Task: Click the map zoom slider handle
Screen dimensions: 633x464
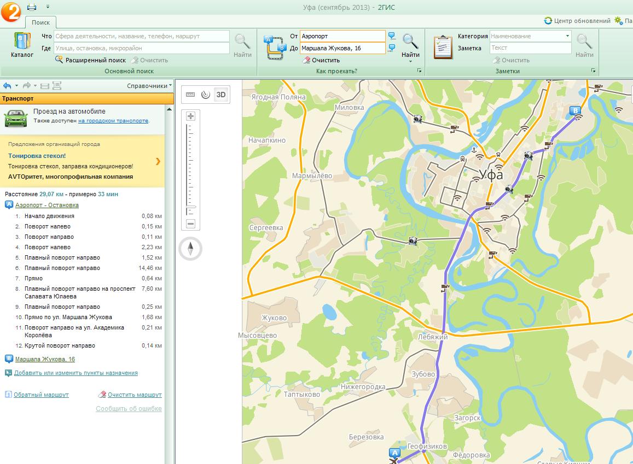Action: tap(190, 208)
